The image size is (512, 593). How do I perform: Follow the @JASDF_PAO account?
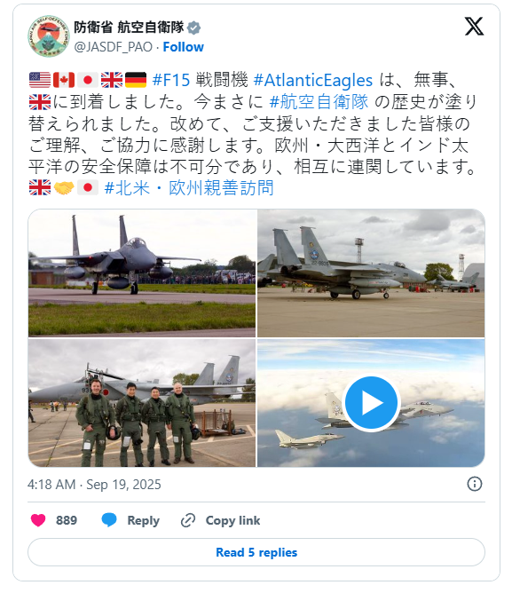[183, 47]
